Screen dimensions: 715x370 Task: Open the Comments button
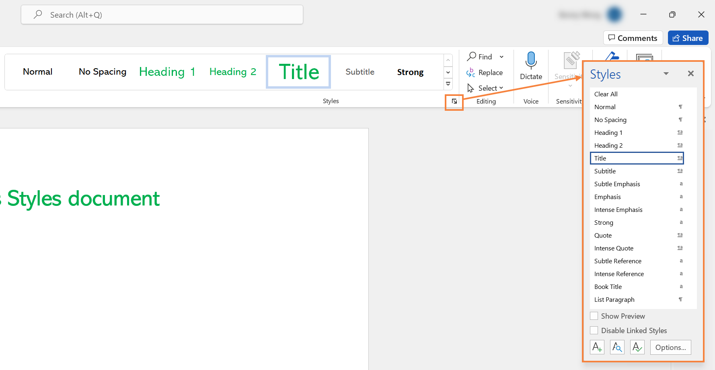pyautogui.click(x=633, y=38)
